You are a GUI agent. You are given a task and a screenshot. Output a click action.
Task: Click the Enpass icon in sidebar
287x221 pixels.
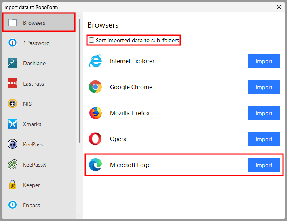pyautogui.click(x=13, y=205)
